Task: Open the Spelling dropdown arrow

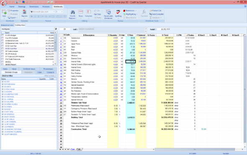Action: click(x=118, y=18)
